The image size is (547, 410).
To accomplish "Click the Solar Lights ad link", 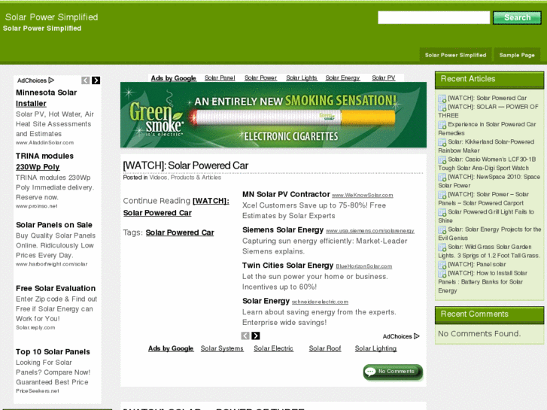I will [302, 77].
